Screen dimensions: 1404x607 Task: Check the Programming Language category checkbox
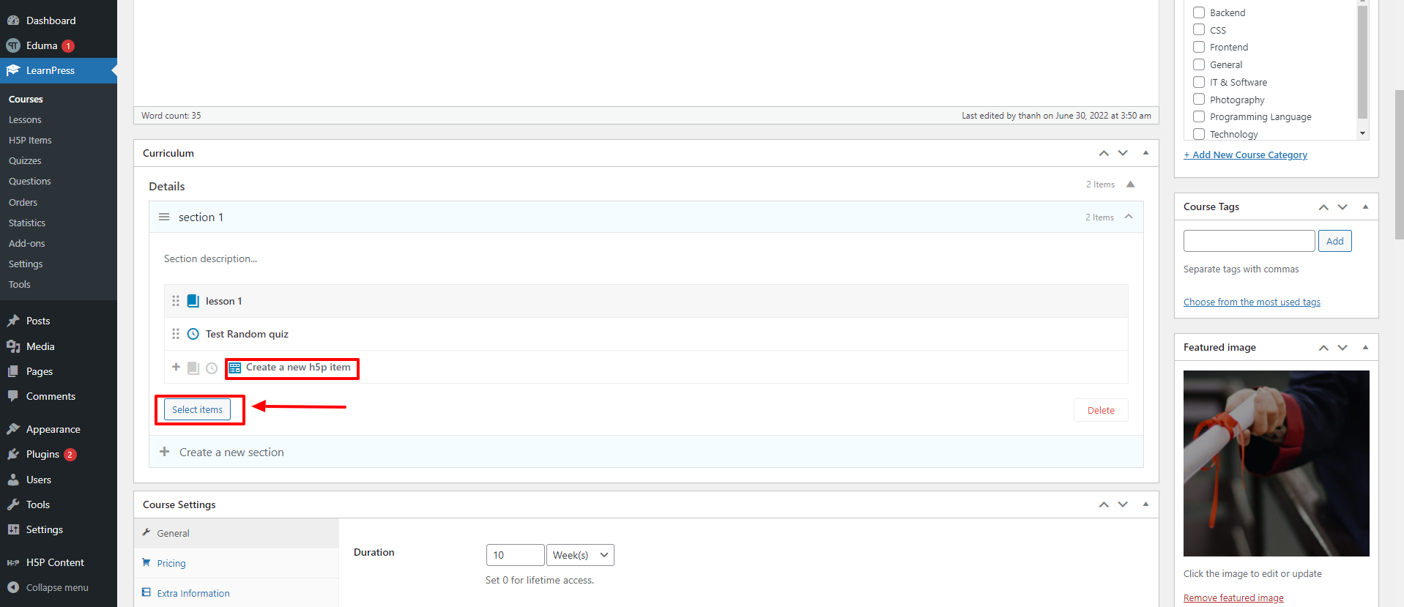pos(1199,116)
